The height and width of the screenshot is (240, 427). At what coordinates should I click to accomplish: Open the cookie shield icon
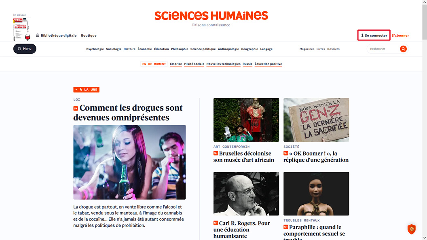(x=412, y=229)
